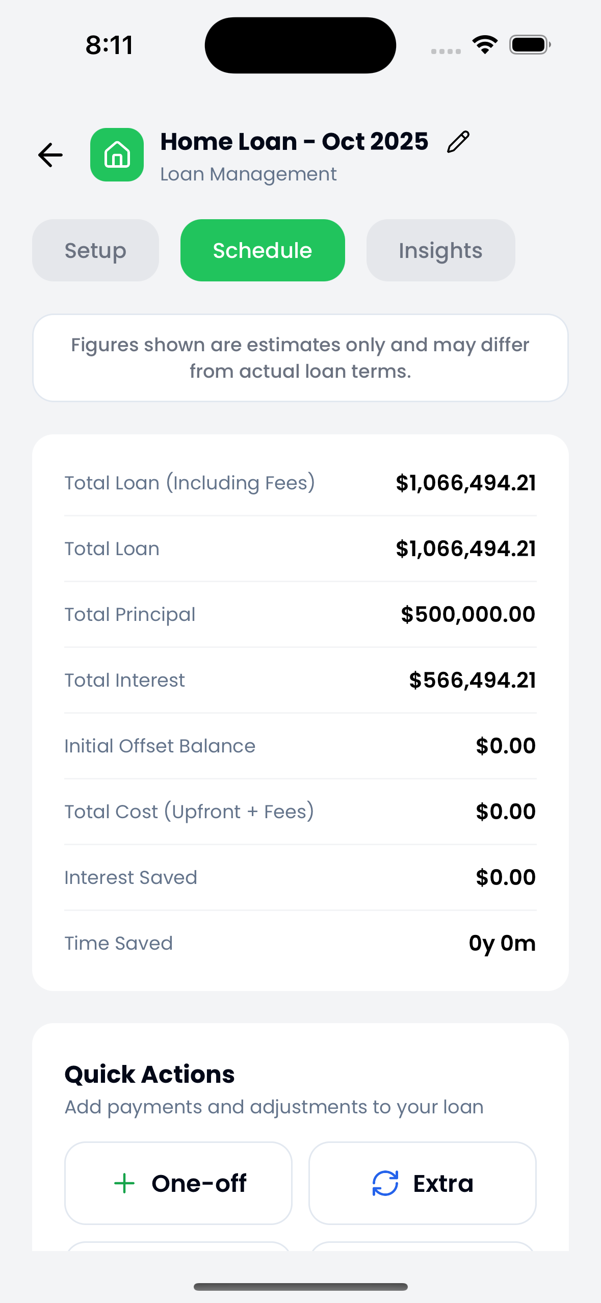601x1303 pixels.
Task: Tap the Total Interest value
Action: pyautogui.click(x=472, y=680)
